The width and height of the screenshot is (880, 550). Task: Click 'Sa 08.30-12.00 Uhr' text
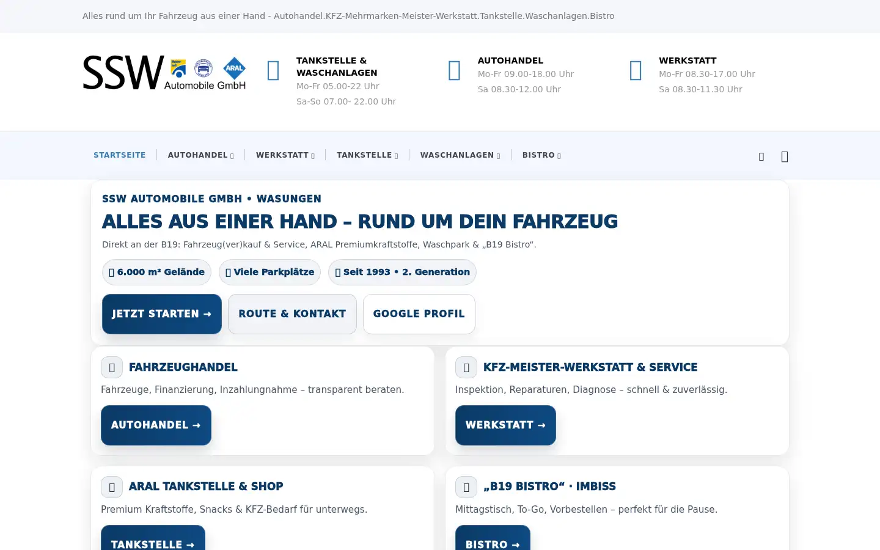(x=519, y=89)
